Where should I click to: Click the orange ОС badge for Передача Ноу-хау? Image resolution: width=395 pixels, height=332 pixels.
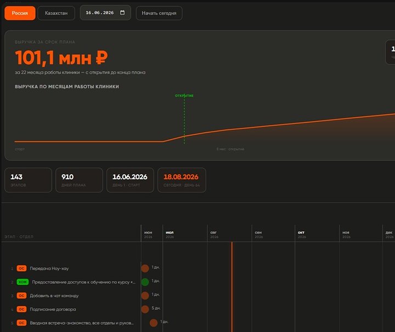pos(21,268)
